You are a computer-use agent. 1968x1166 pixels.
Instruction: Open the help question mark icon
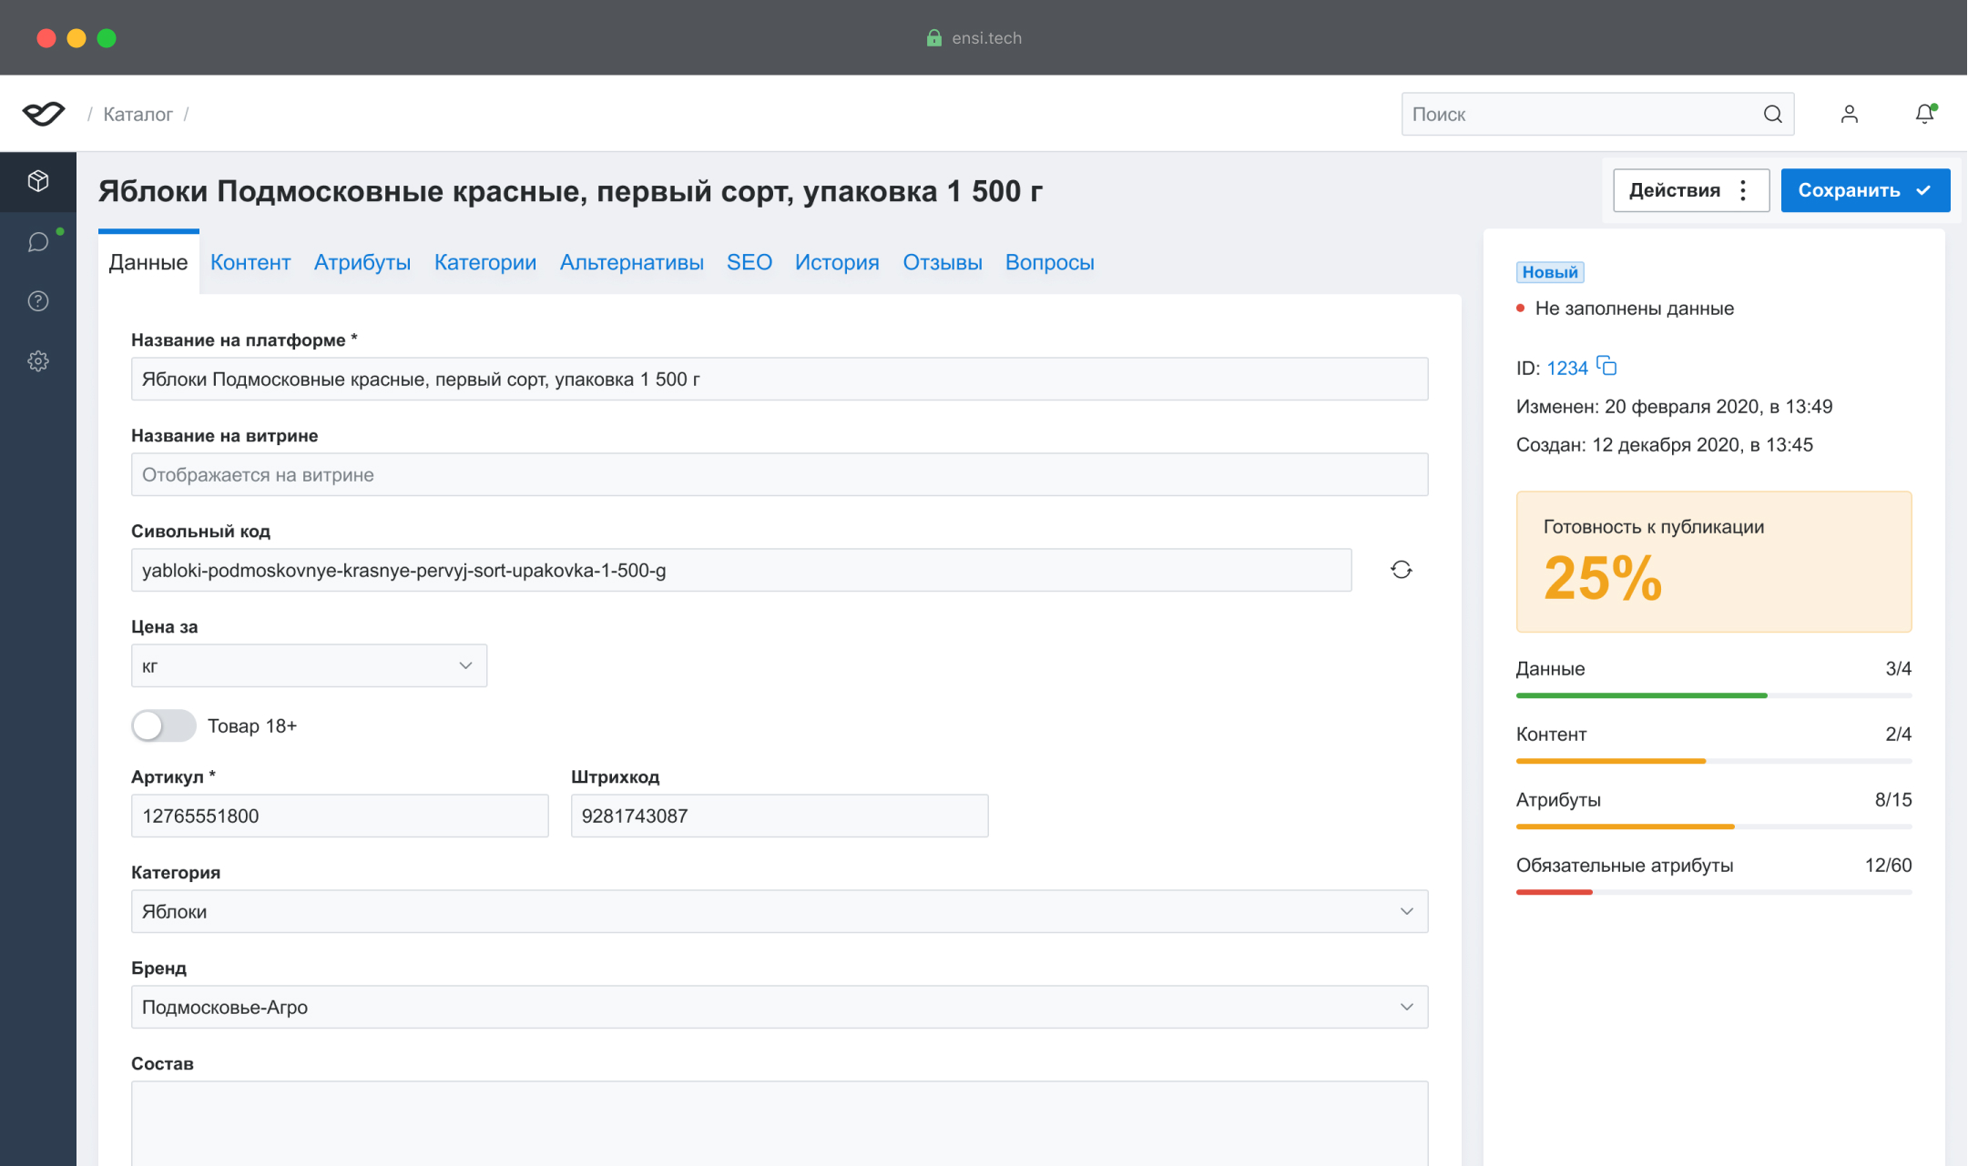click(38, 301)
